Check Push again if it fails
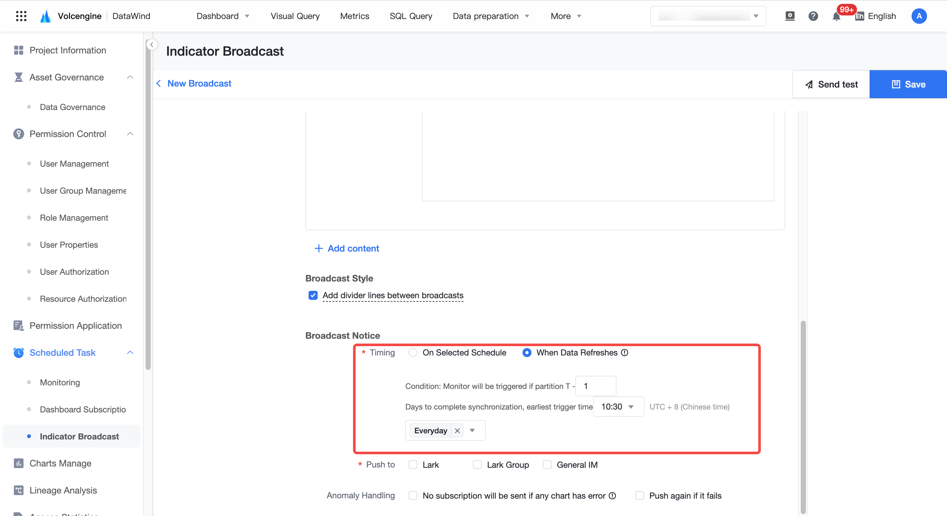This screenshot has width=947, height=516. tap(640, 495)
